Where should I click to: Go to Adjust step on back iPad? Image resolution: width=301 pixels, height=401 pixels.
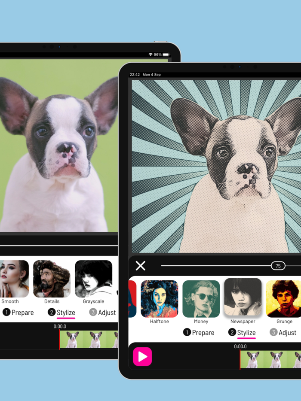[x=102, y=313]
